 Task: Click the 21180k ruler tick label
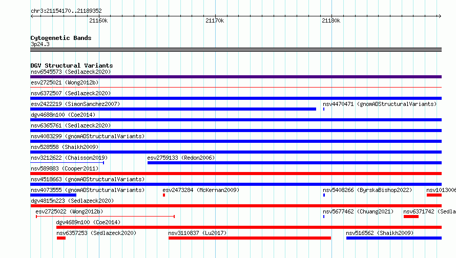pyautogui.click(x=331, y=20)
